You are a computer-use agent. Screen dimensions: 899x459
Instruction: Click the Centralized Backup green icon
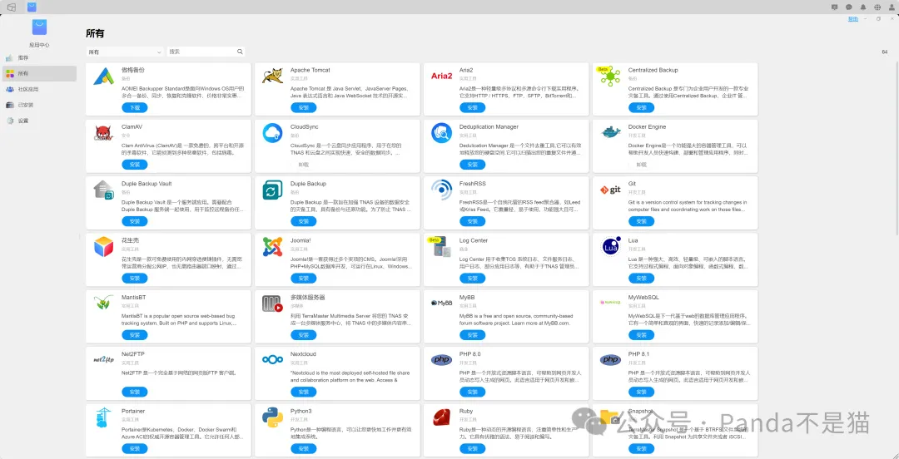click(610, 76)
